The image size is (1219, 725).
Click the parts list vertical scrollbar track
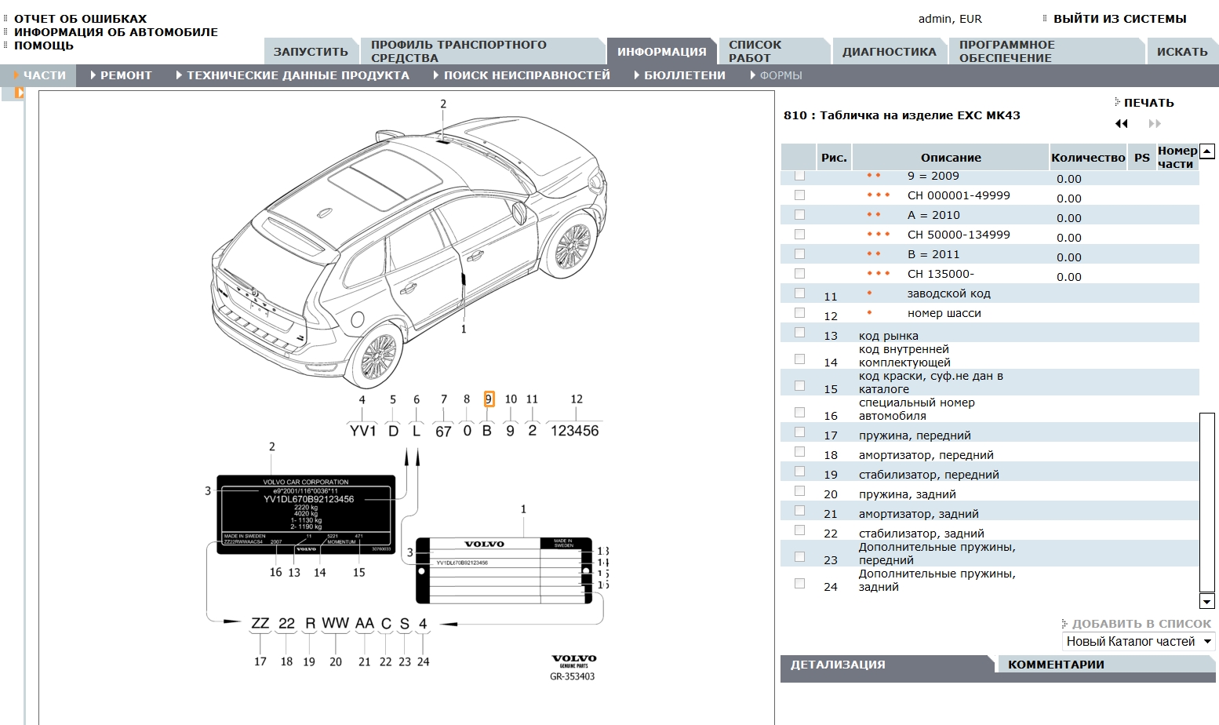[x=1207, y=502]
